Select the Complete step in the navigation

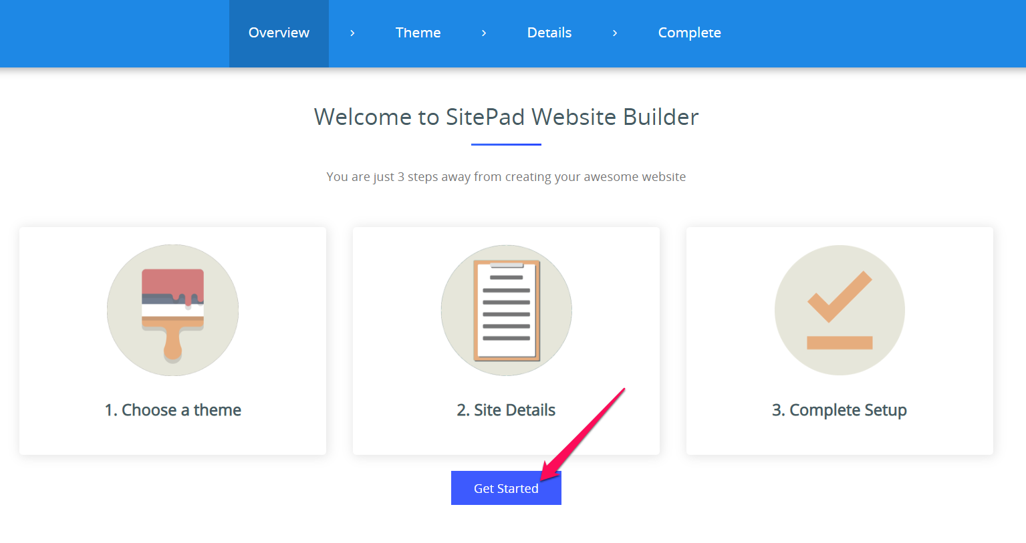coord(689,32)
